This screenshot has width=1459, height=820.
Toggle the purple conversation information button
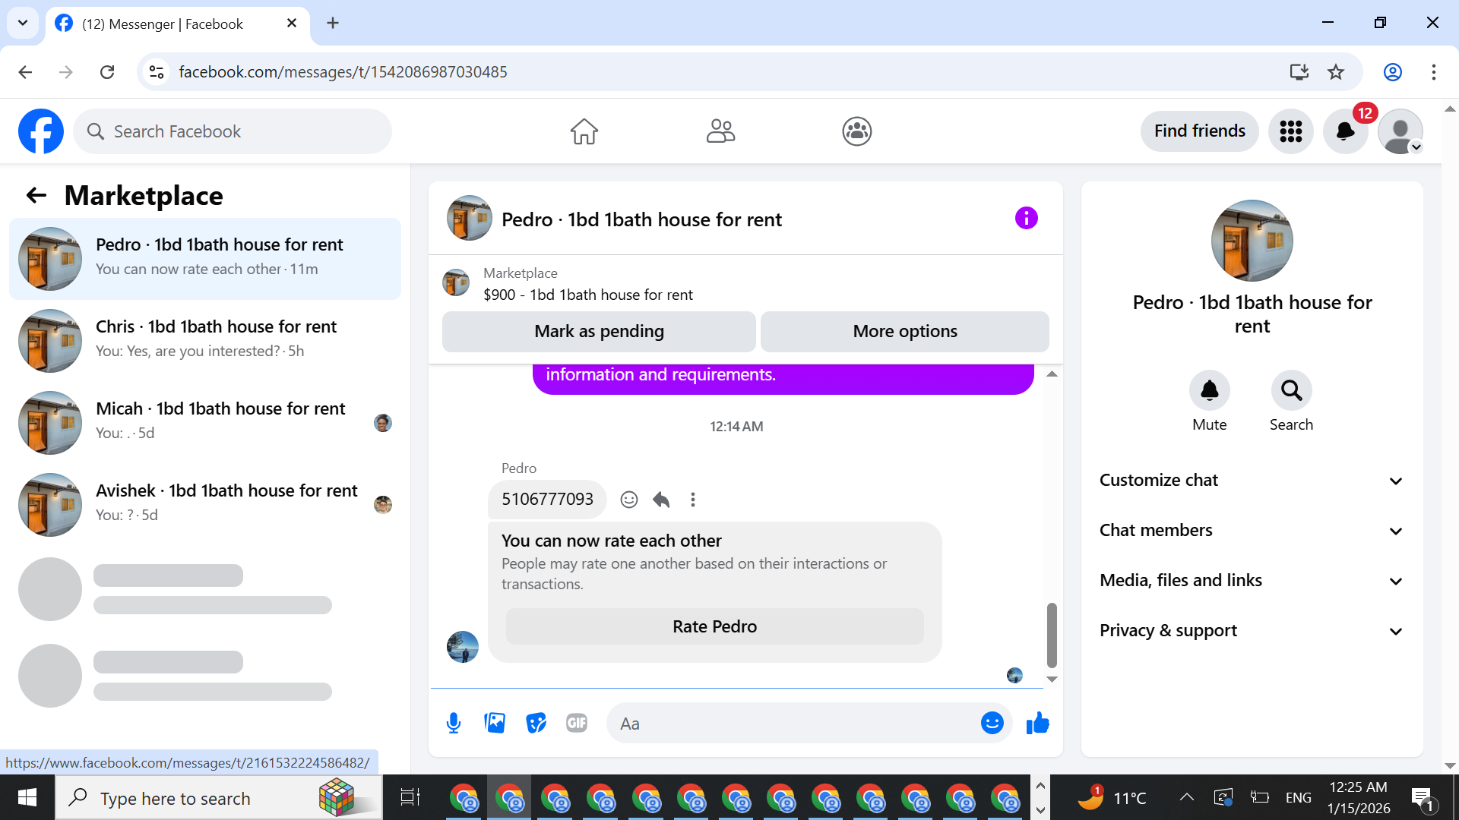click(x=1026, y=219)
